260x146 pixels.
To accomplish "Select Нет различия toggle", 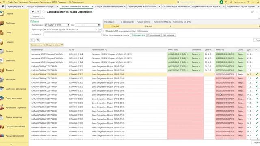I will [169, 35].
